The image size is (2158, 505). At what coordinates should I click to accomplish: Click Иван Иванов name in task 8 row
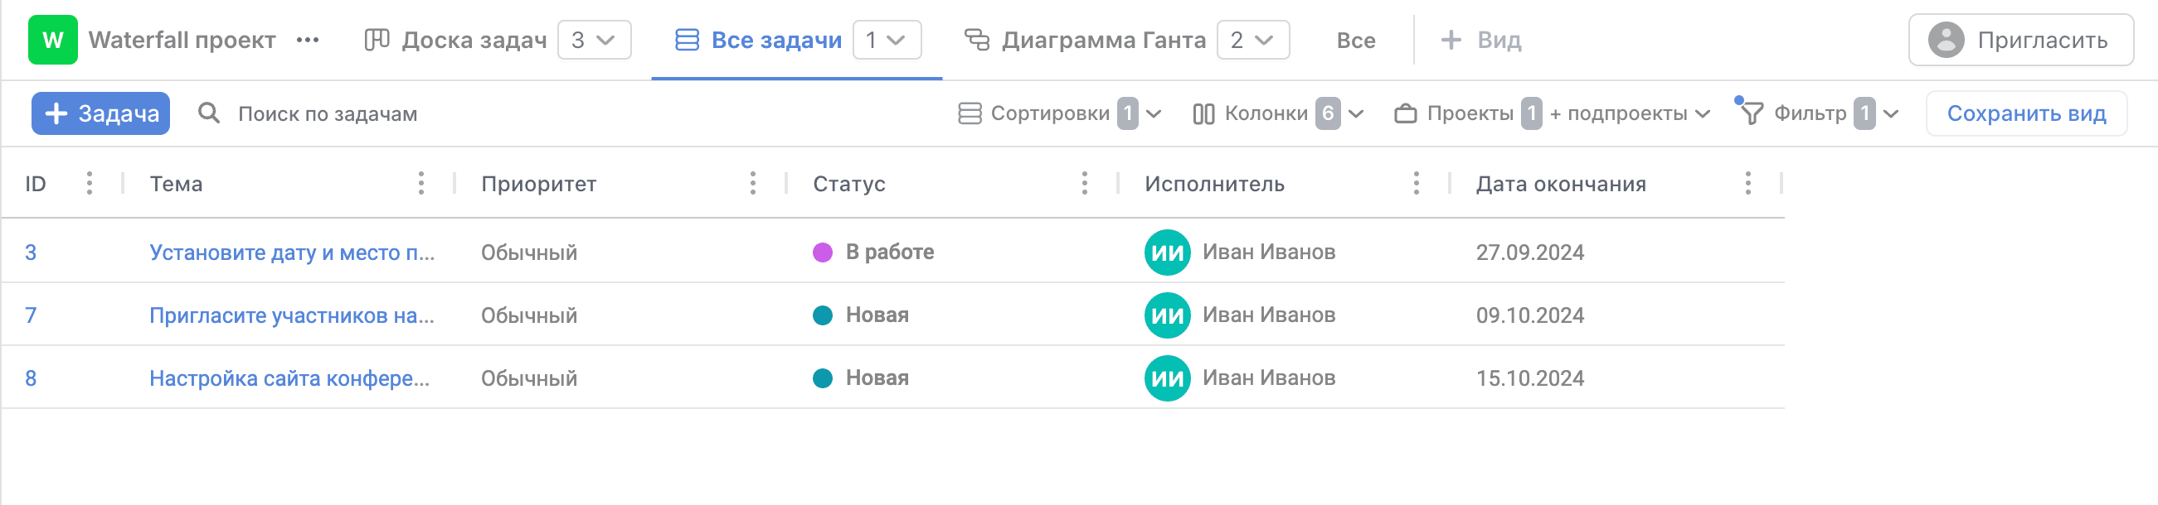coord(1268,378)
